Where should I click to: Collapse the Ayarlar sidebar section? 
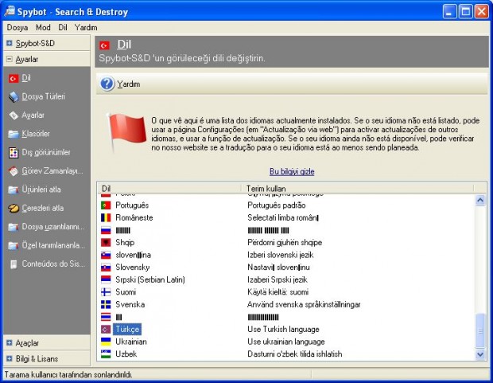[x=10, y=59]
